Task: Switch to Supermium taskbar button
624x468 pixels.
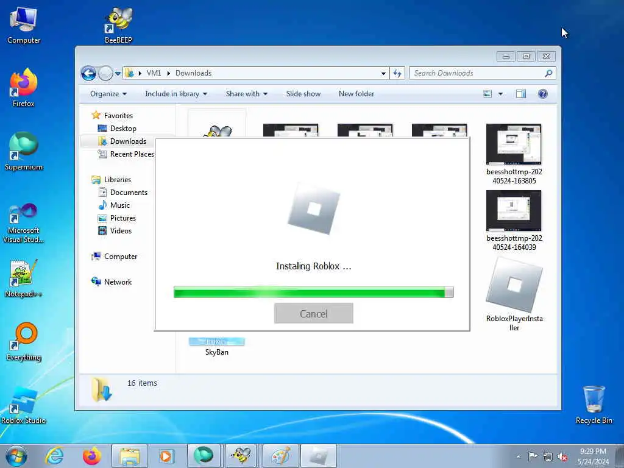Action: click(204, 456)
